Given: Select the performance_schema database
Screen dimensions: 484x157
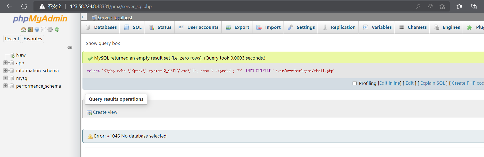Looking at the screenshot, I should [39, 86].
